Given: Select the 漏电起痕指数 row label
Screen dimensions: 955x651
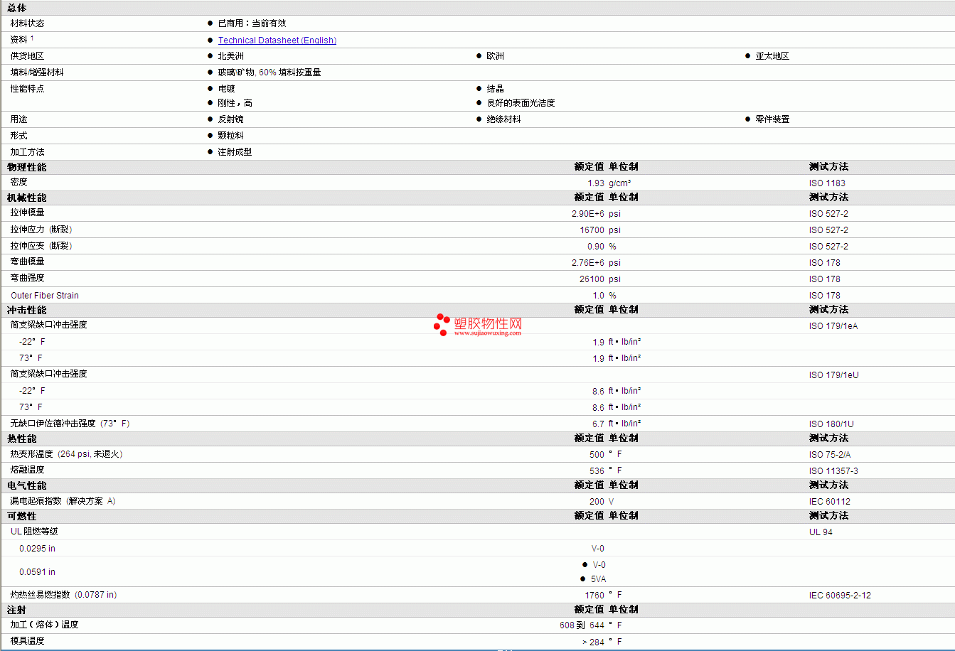Looking at the screenshot, I should point(63,501).
